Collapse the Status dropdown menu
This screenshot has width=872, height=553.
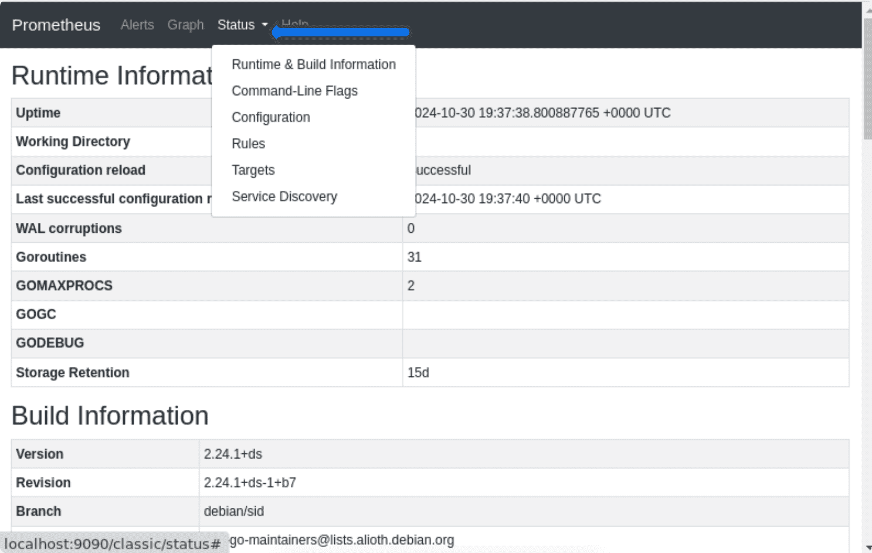(242, 25)
